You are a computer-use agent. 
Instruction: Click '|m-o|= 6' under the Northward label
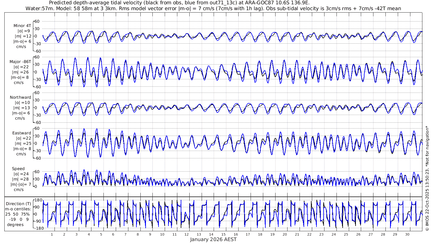tap(21, 113)
